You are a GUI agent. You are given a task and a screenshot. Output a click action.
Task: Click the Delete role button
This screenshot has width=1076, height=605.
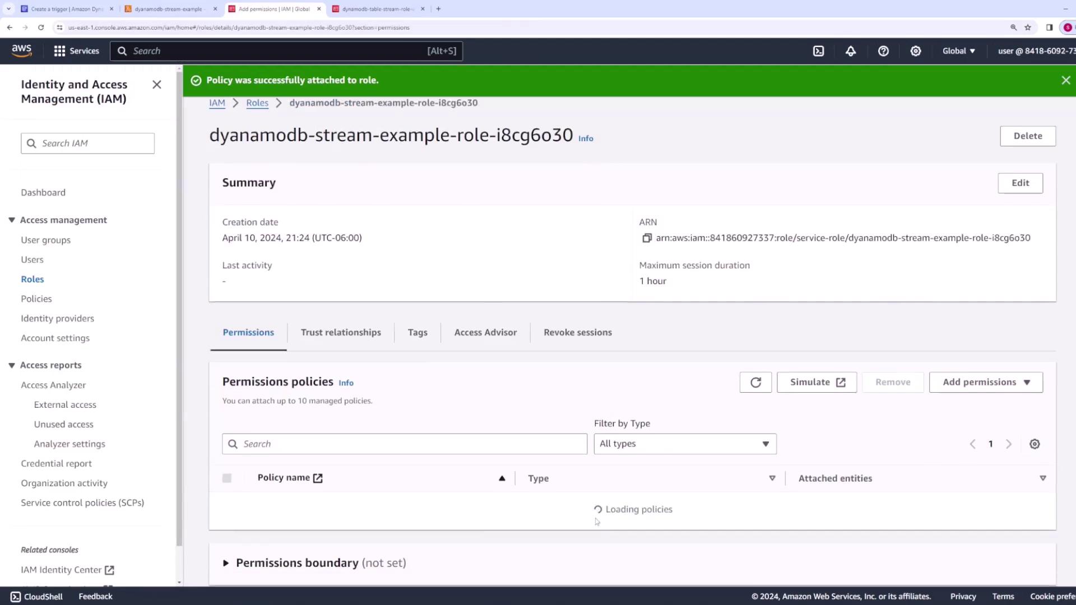[1027, 136]
